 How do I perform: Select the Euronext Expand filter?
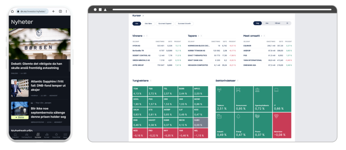[165, 23]
